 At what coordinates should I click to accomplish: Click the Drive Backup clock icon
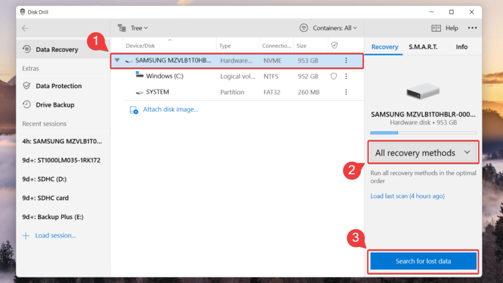coord(27,105)
